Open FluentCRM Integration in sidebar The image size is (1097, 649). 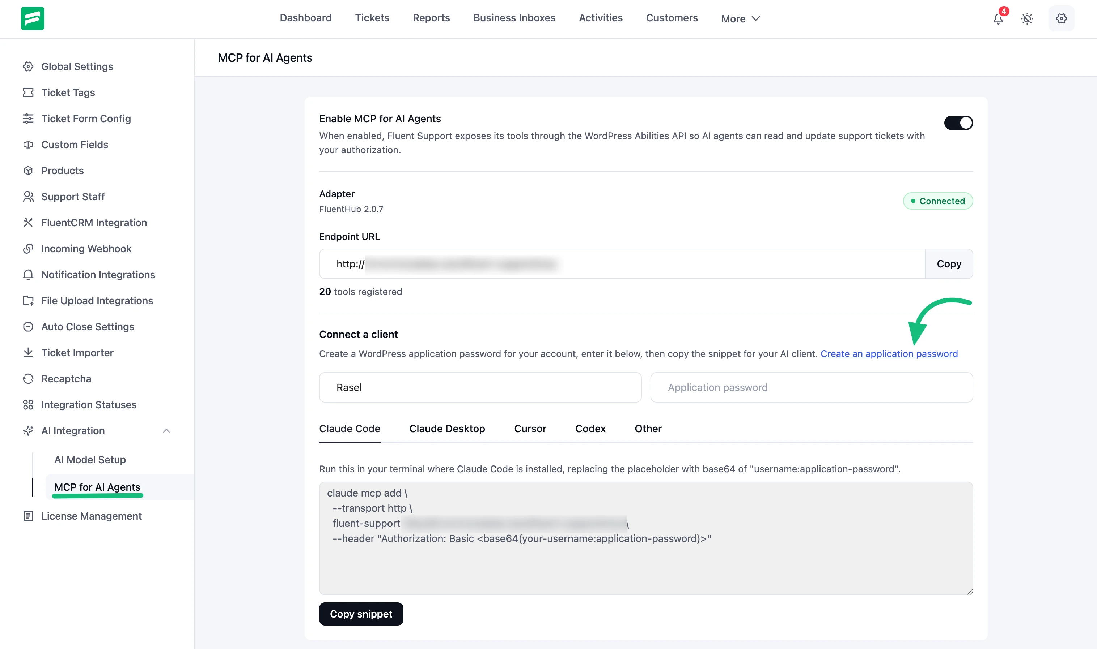click(x=94, y=223)
